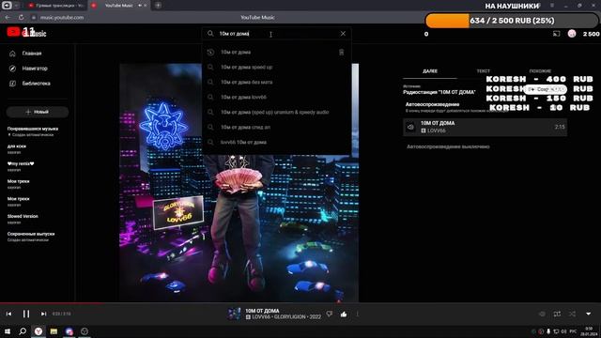Switch to the ТЕКСТ lyrics tab
The width and height of the screenshot is (601, 338).
[x=483, y=71]
